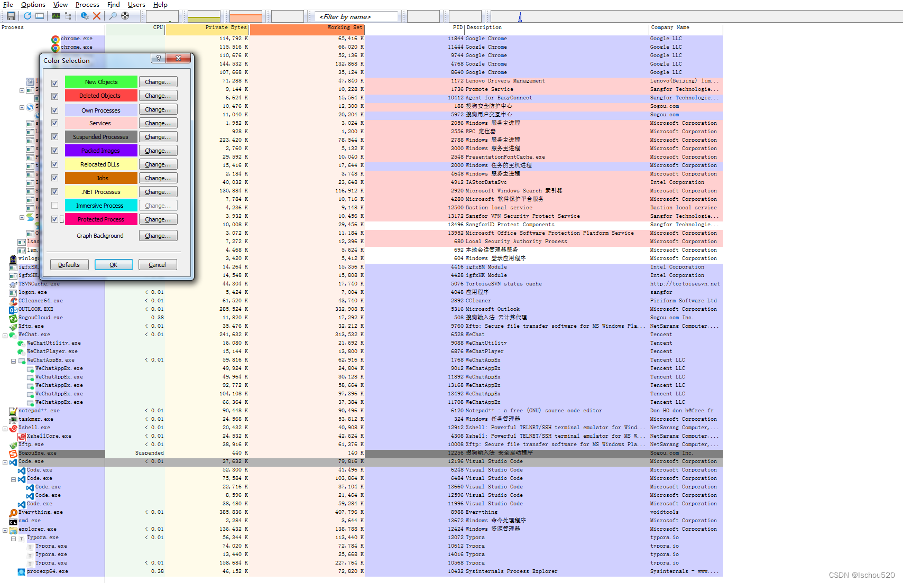Collapse the explorer.exe tree node
Viewport: 903px width, 583px height.
pos(5,530)
